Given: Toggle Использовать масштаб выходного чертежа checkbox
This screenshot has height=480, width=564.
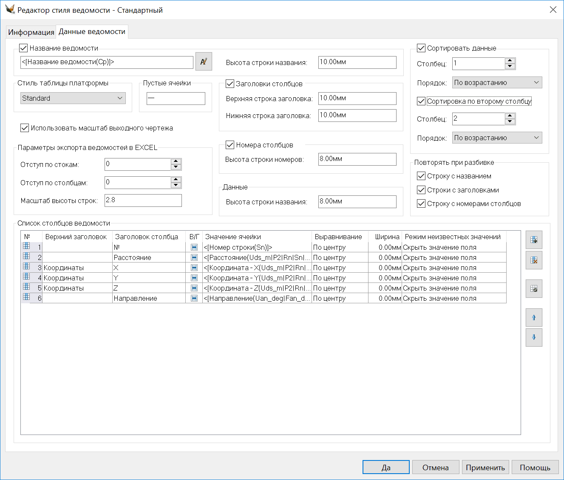Looking at the screenshot, I should [x=25, y=128].
